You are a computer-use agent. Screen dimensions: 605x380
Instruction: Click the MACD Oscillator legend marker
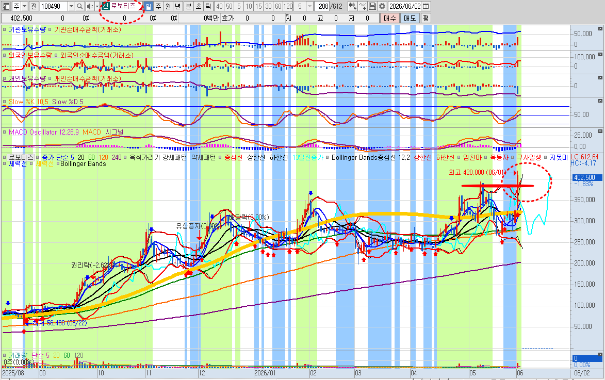pyautogui.click(x=4, y=133)
